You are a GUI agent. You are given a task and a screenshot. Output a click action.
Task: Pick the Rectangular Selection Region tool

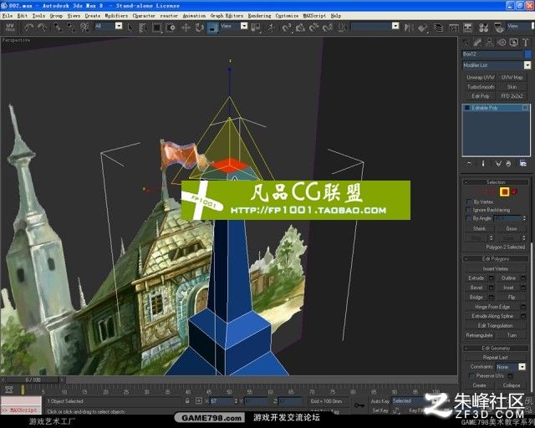tap(157, 28)
